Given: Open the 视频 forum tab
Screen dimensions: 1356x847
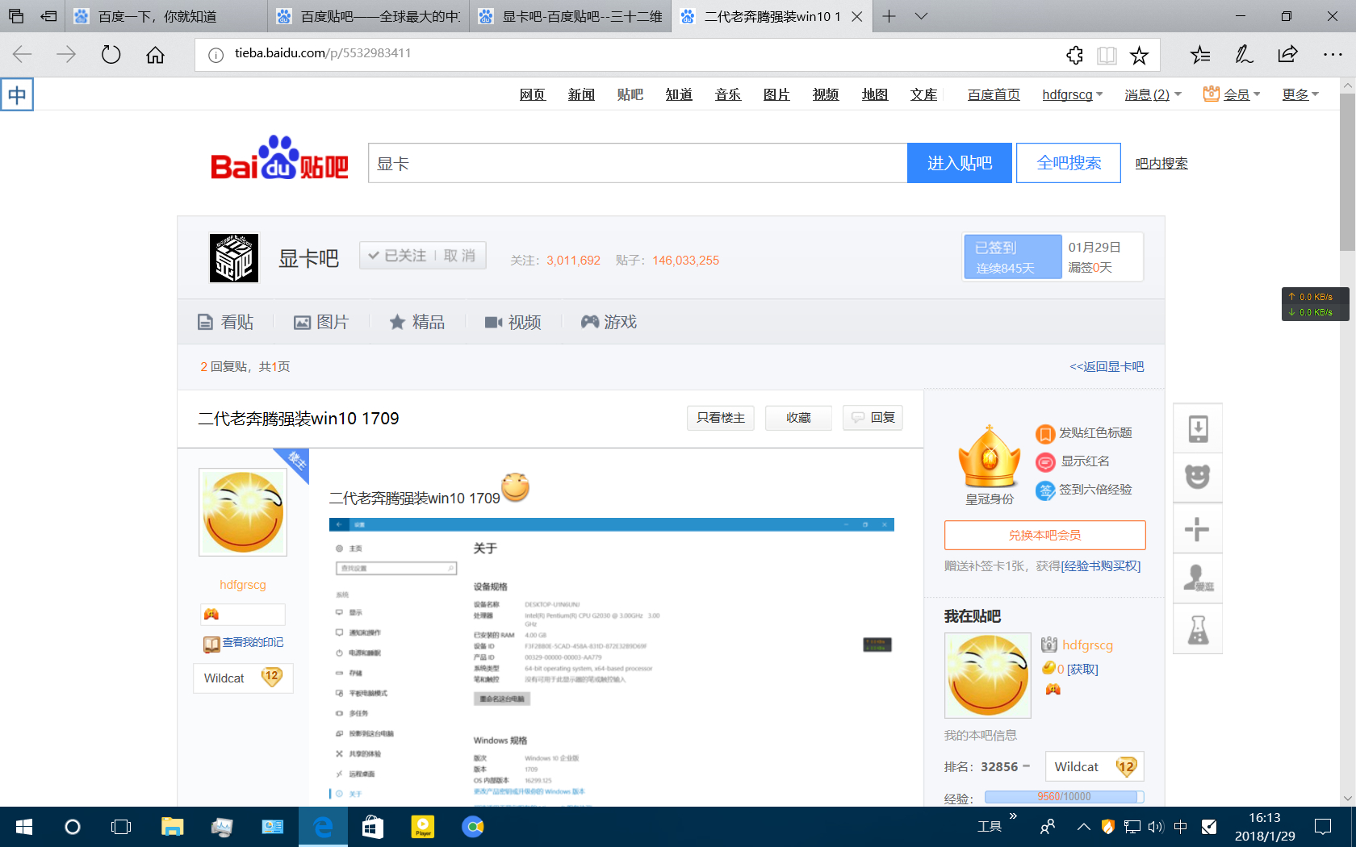Looking at the screenshot, I should pyautogui.click(x=513, y=322).
